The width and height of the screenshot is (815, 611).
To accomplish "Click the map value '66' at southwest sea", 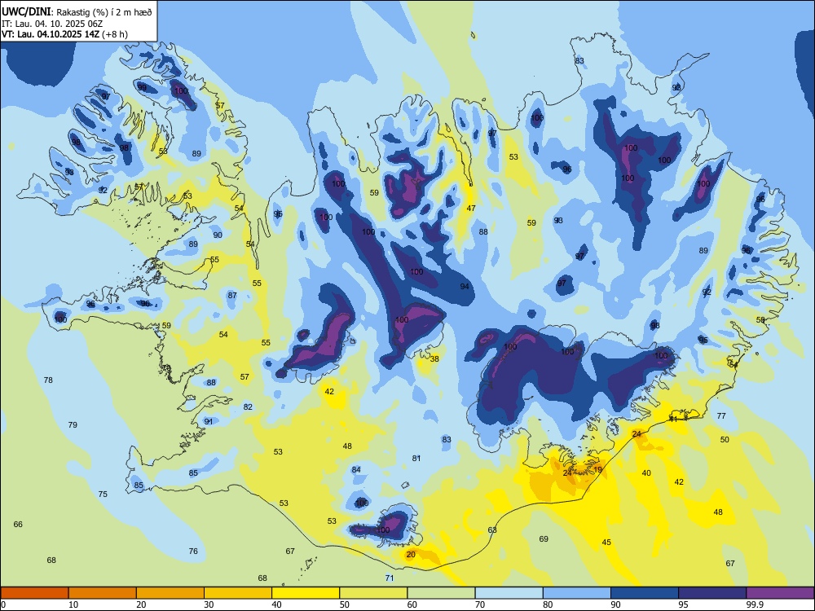I will 18,524.
